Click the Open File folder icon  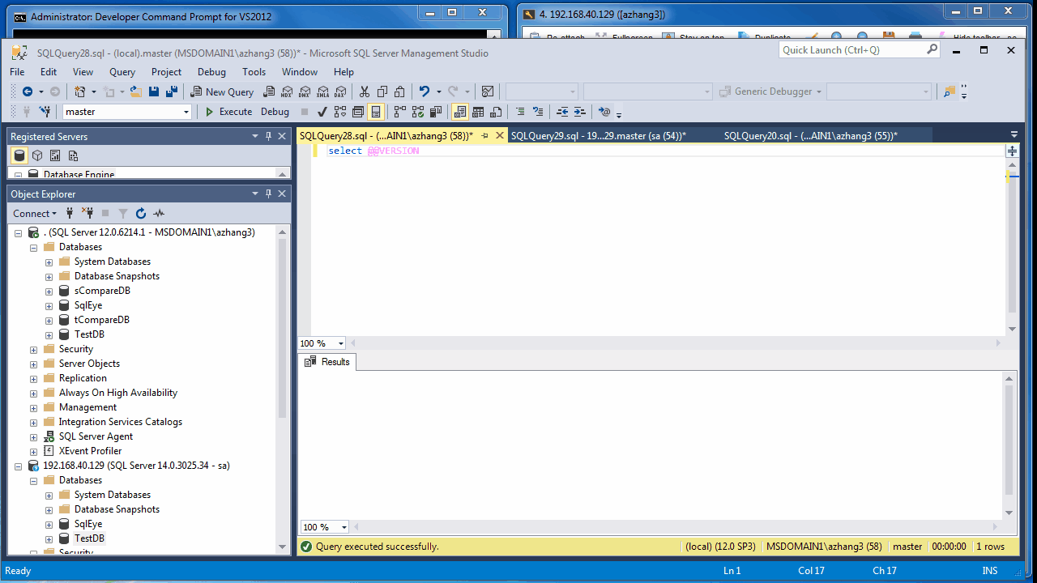pos(135,91)
